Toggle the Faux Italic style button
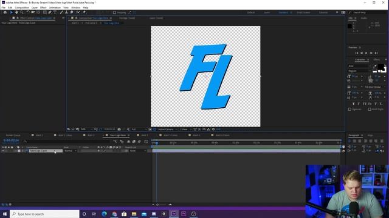The height and width of the screenshot is (218, 389). (359, 104)
